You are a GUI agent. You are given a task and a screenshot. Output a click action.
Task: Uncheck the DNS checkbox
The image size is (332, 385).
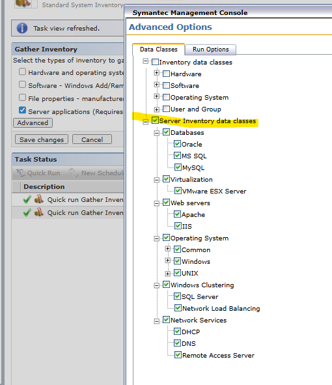pyautogui.click(x=178, y=343)
